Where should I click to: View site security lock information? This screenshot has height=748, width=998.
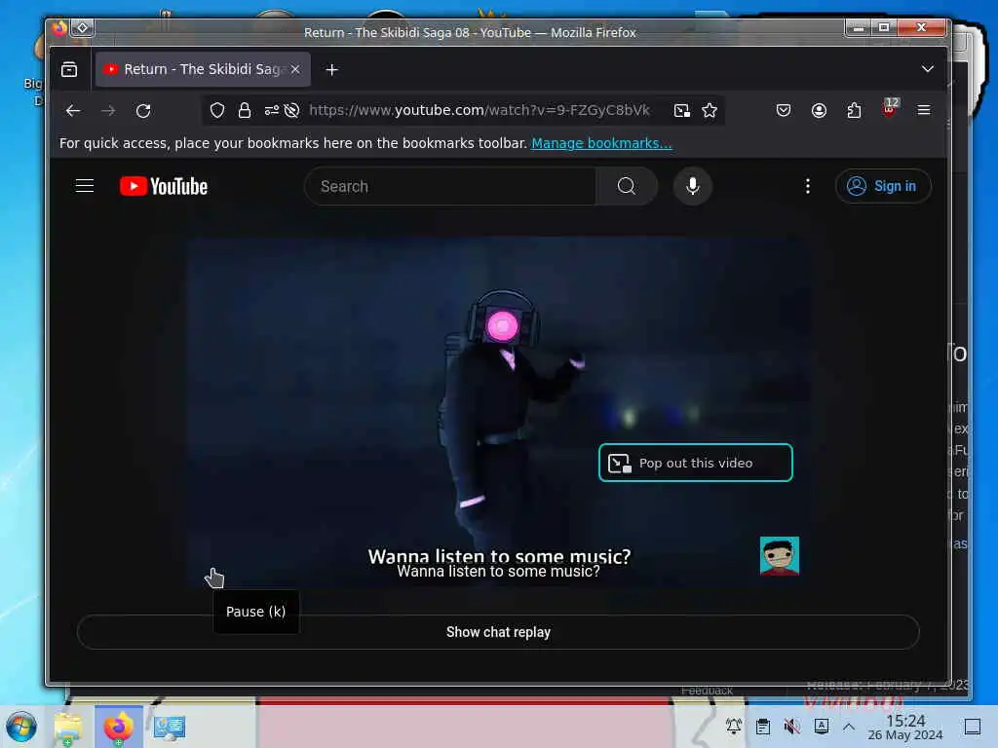pyautogui.click(x=245, y=111)
